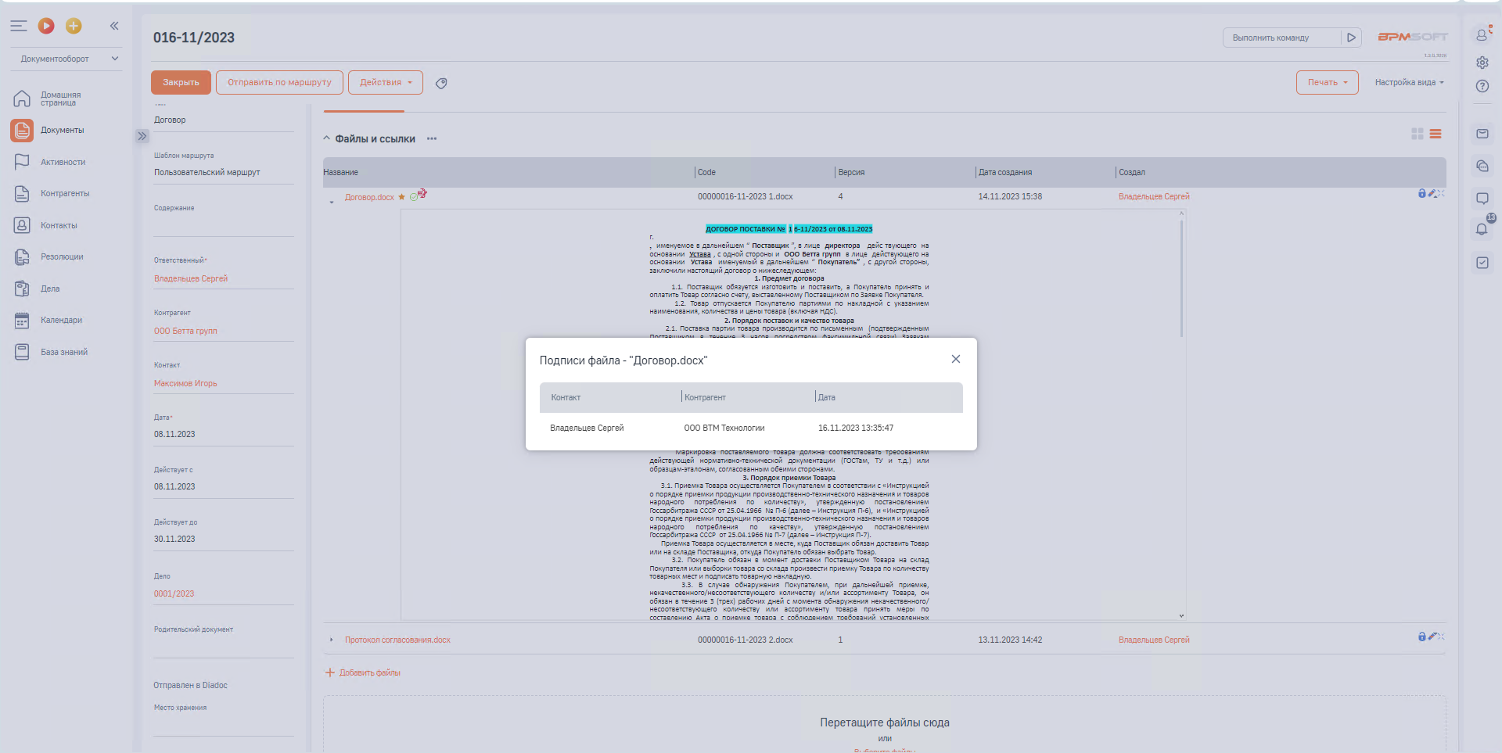Open the help question mark icon
1502x753 pixels.
(x=1482, y=86)
